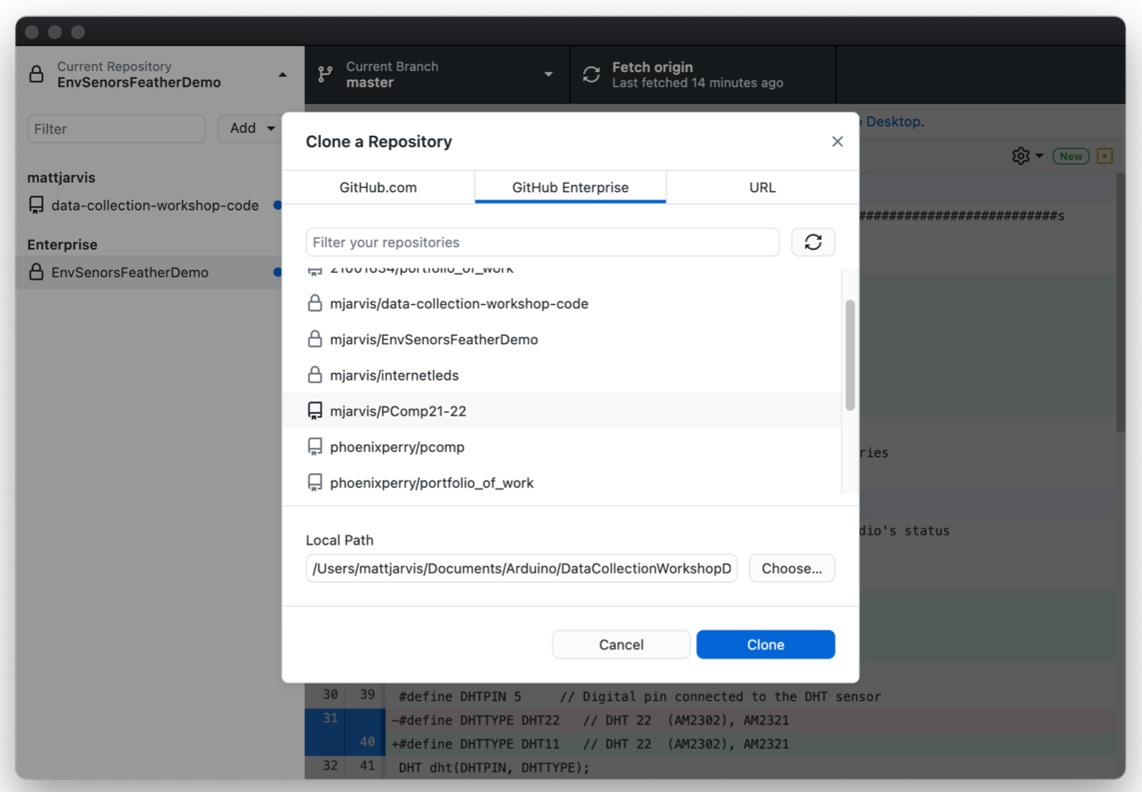The image size is (1142, 792).
Task: Select the GitHub Enterprise tab
Action: tap(570, 187)
